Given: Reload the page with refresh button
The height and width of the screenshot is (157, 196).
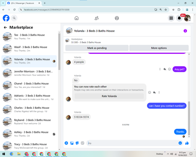Looking at the screenshot, I should click(x=15, y=10).
